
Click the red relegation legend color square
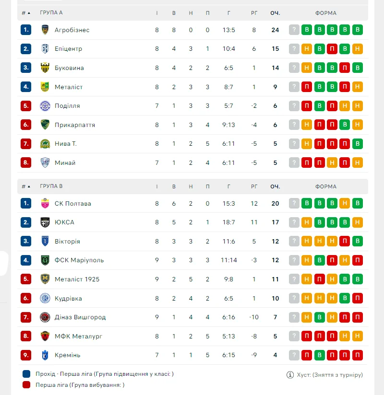[26, 384]
